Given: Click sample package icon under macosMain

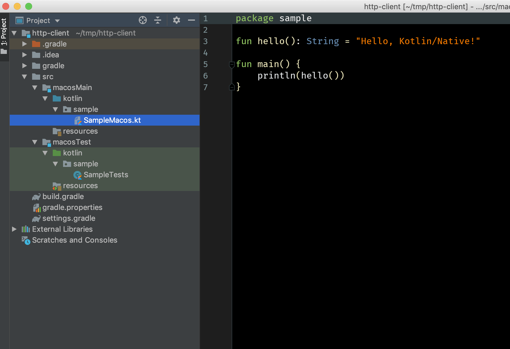Looking at the screenshot, I should pos(67,109).
